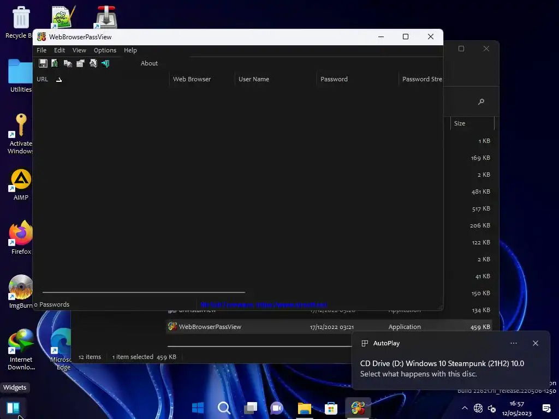This screenshot has height=419, width=559.
Task: Click the Save Selected Items floppy icon
Action: 43,63
